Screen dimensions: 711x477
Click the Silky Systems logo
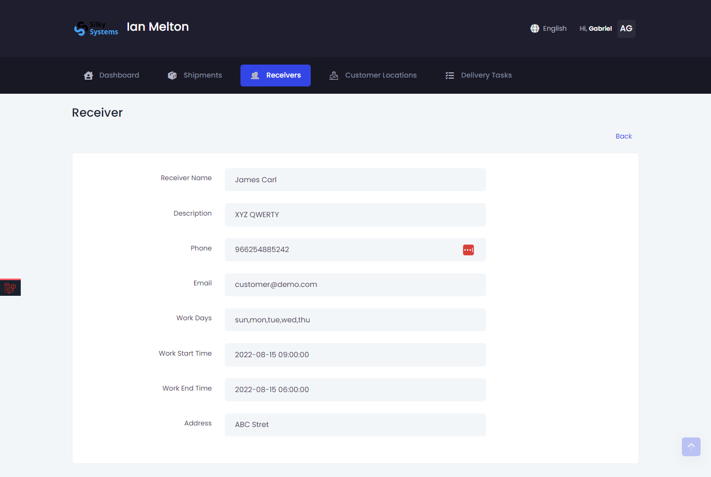coord(96,29)
